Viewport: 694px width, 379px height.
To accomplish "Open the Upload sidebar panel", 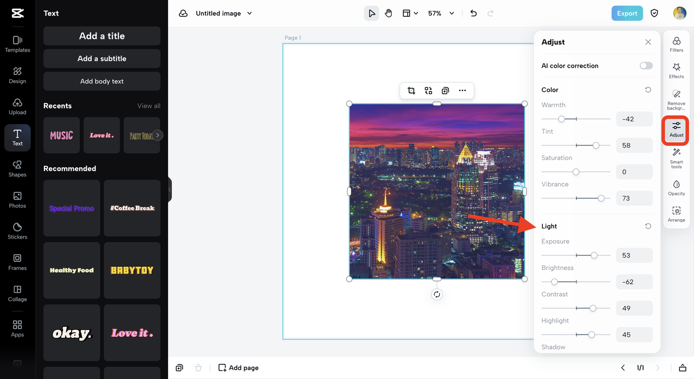I will pyautogui.click(x=17, y=106).
